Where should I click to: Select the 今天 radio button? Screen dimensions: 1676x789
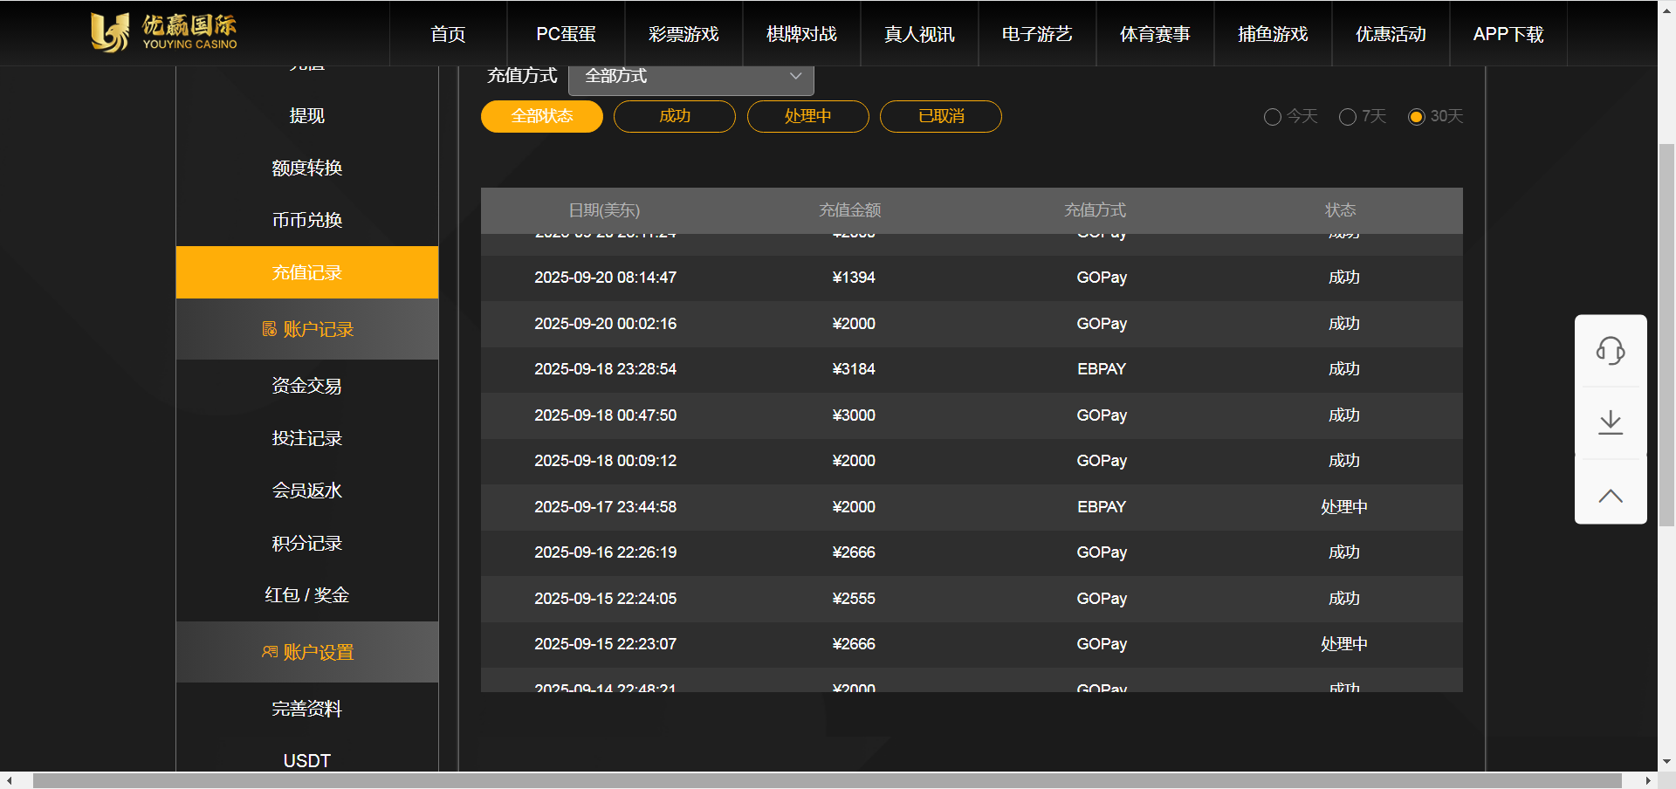(1273, 117)
